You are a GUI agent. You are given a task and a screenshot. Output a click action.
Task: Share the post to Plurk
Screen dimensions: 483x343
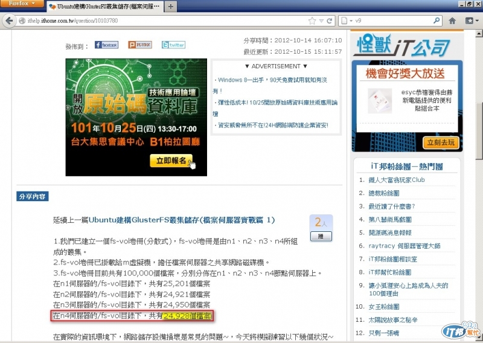tap(140, 45)
